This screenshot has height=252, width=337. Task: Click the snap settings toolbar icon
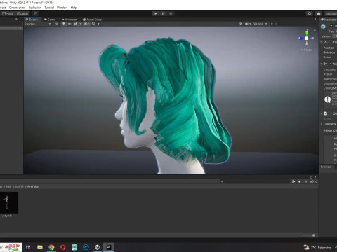[35, 13]
